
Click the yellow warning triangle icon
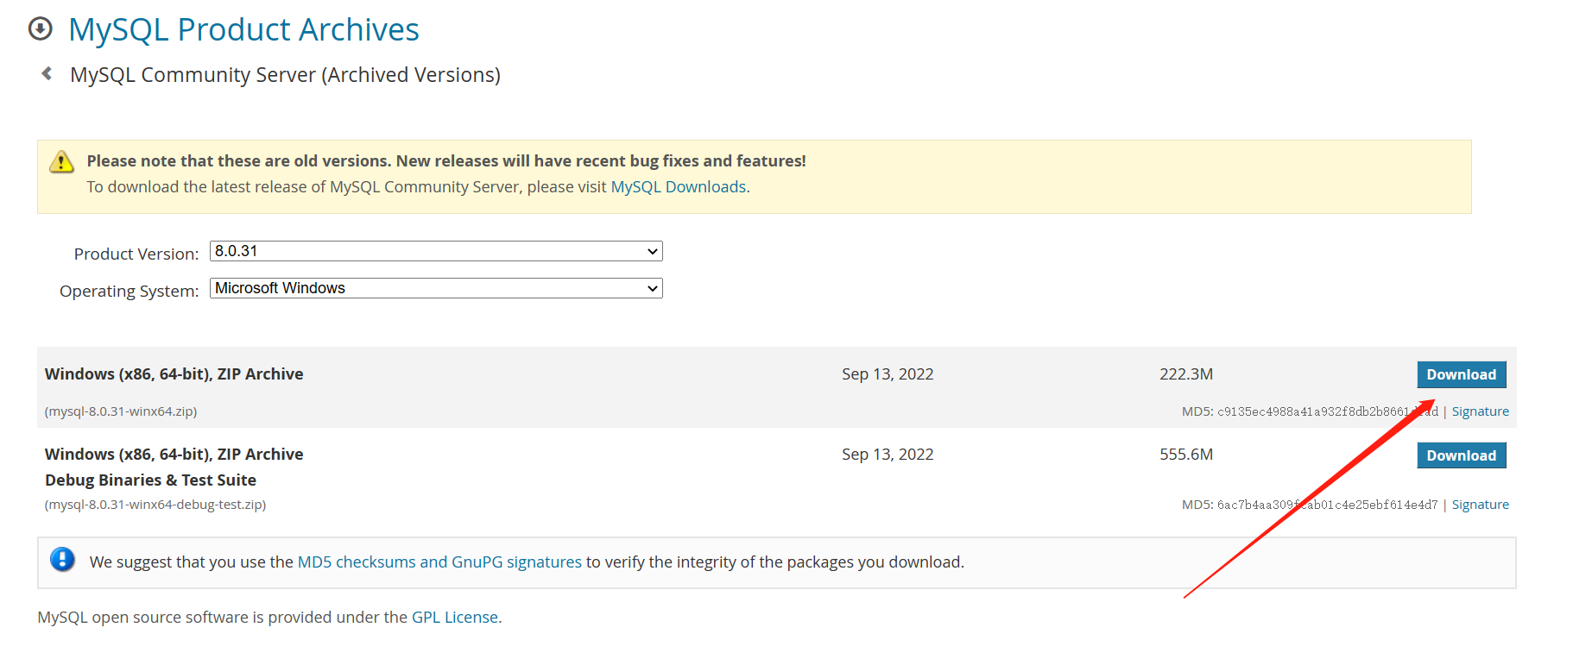(x=61, y=162)
